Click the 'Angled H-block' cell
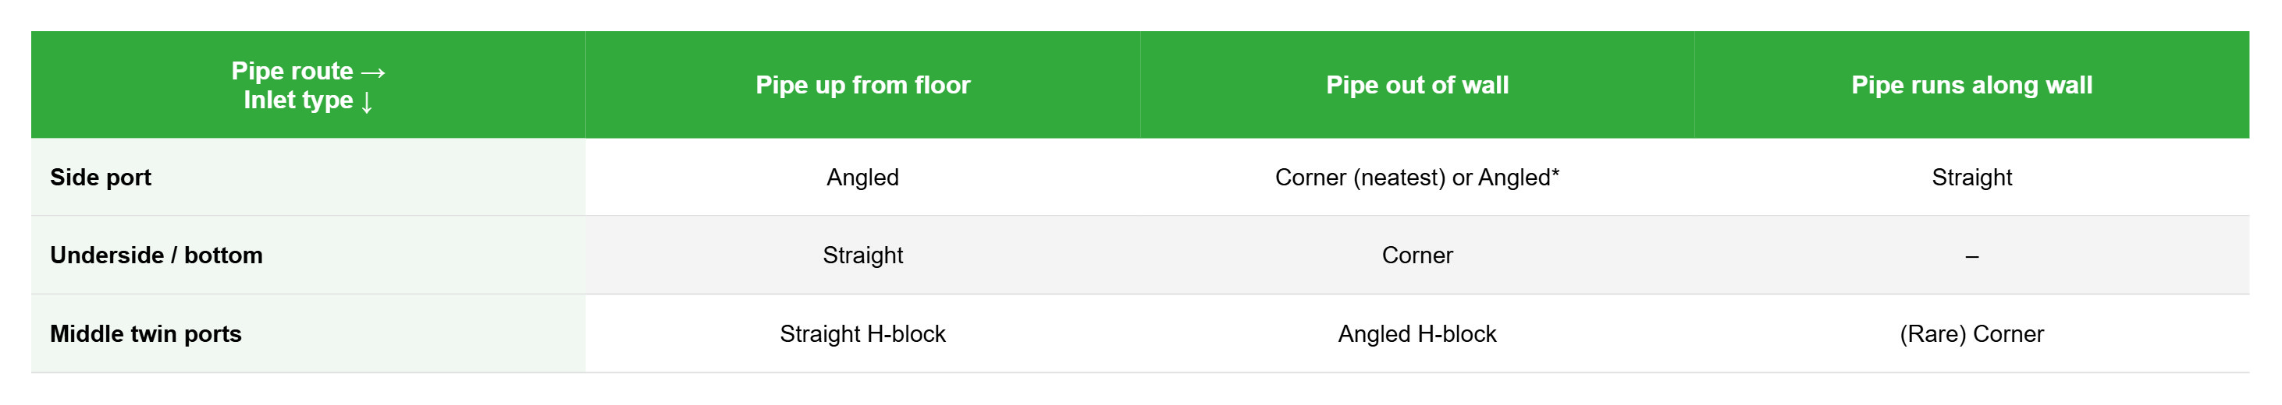 (1417, 333)
